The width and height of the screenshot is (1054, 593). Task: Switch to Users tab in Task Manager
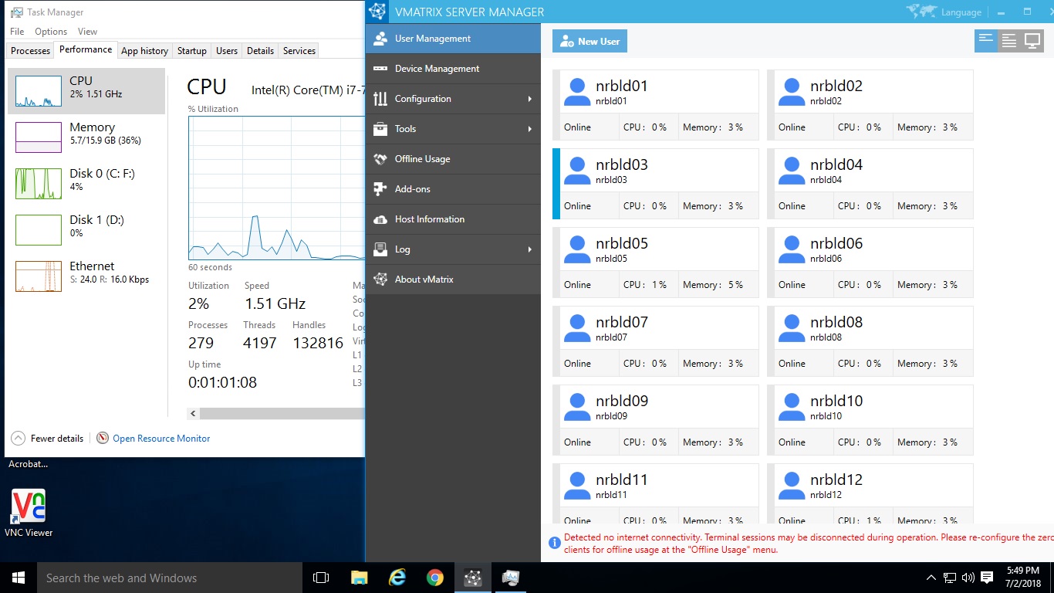227,51
